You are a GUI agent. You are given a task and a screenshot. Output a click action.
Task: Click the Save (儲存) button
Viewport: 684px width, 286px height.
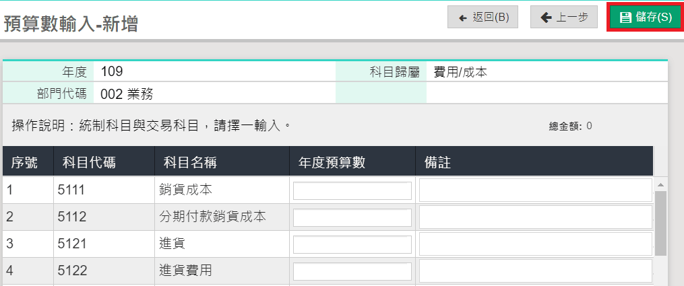646,17
